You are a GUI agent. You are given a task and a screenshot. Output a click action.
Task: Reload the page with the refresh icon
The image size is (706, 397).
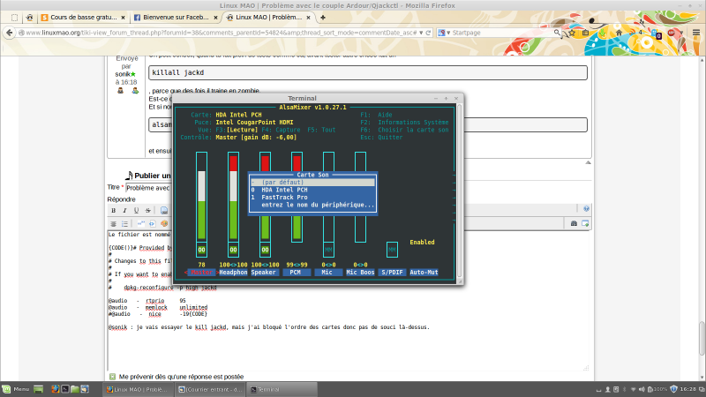pyautogui.click(x=428, y=33)
